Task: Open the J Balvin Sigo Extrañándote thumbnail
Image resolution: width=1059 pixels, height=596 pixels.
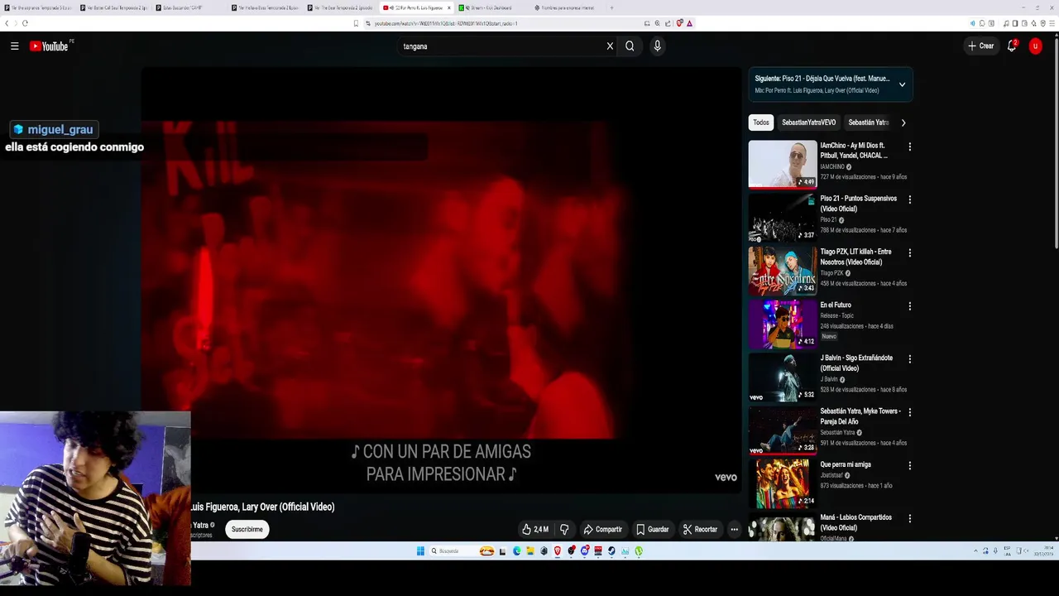Action: coord(783,377)
